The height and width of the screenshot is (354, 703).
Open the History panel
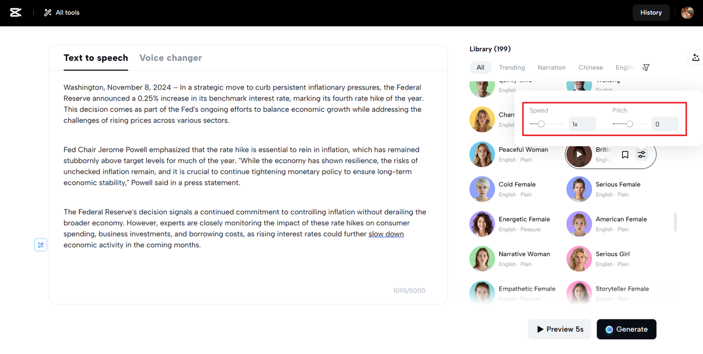651,13
